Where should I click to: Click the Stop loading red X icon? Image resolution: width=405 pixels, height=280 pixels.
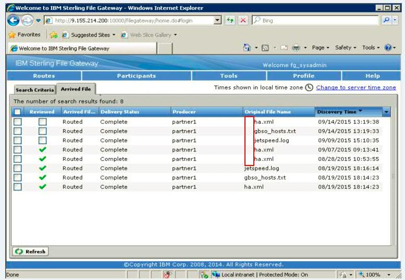pos(243,20)
